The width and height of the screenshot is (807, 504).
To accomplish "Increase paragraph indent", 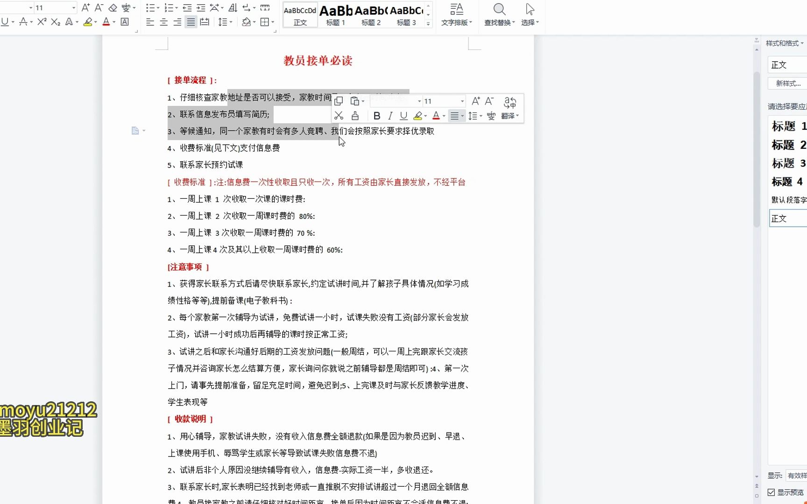I will point(201,8).
